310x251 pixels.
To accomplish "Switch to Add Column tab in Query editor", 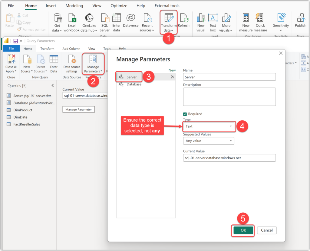I will [71, 49].
